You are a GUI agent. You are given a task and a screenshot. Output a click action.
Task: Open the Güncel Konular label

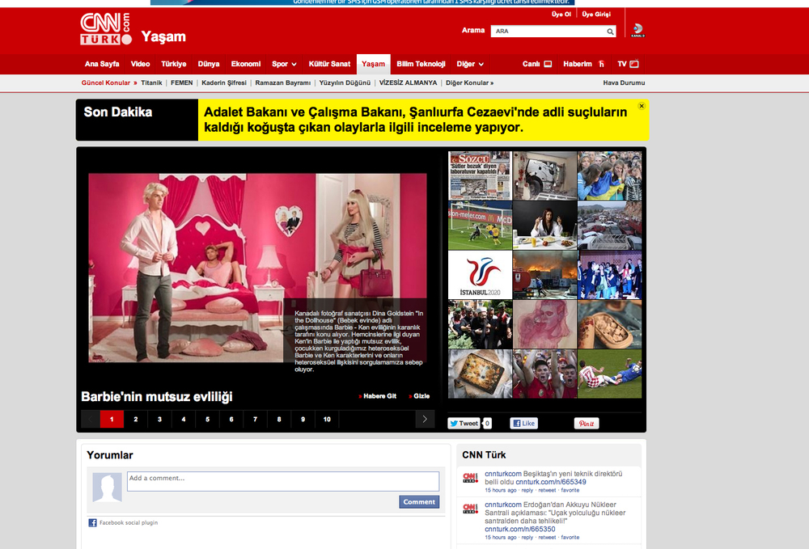[x=106, y=83]
